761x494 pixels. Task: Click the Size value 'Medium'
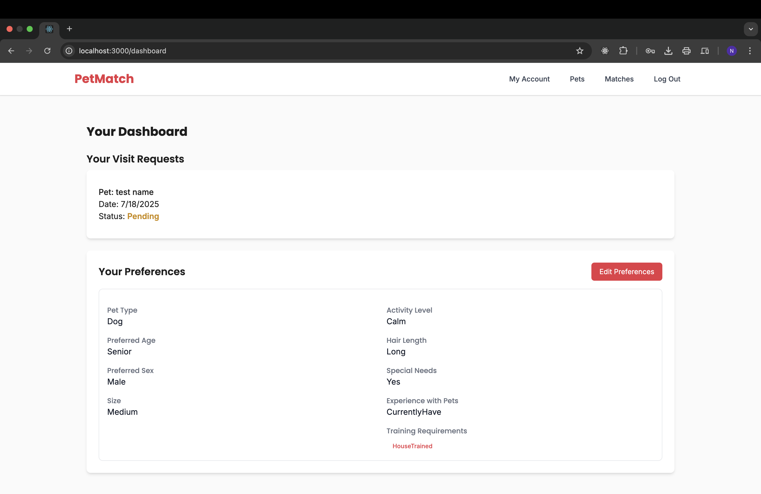[123, 412]
